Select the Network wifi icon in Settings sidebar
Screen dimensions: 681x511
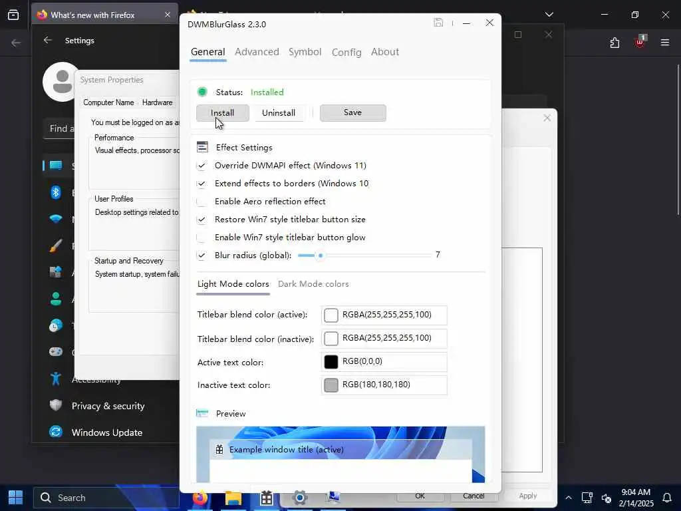coord(56,218)
